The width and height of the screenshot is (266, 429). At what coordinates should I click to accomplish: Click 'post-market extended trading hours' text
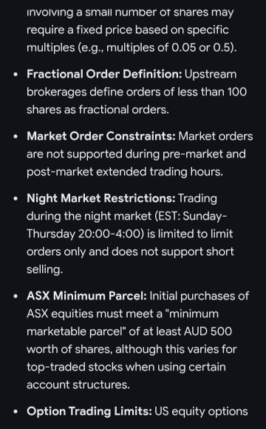tap(125, 172)
